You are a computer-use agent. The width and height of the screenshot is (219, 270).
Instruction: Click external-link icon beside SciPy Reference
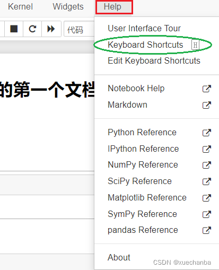tap(207, 181)
